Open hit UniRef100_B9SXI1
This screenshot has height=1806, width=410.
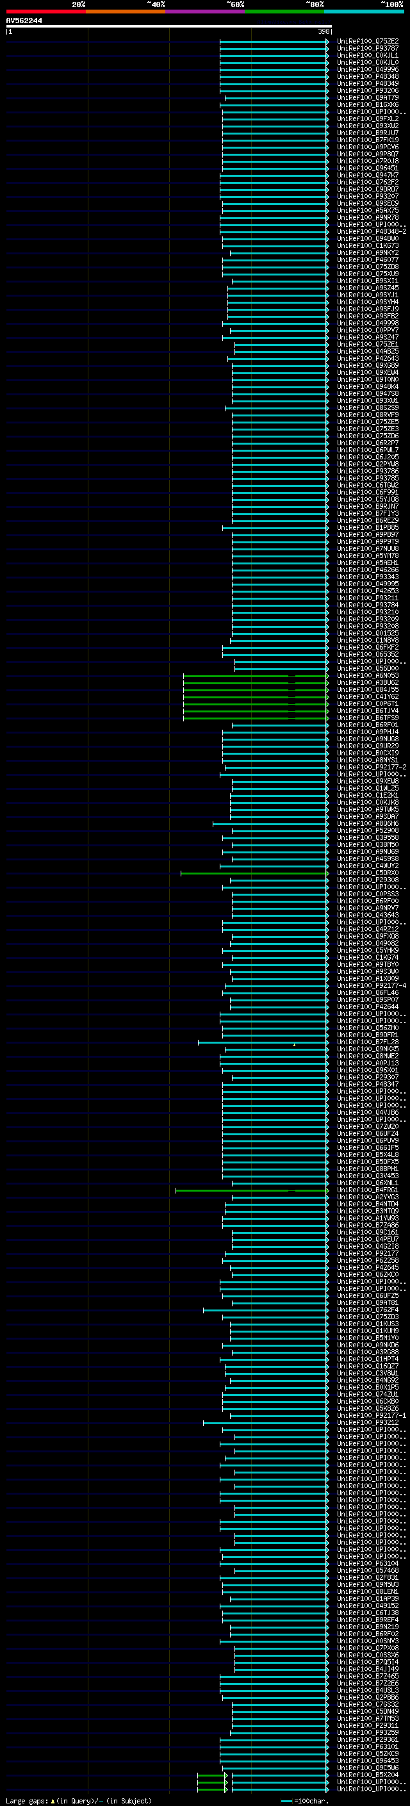pos(367,281)
